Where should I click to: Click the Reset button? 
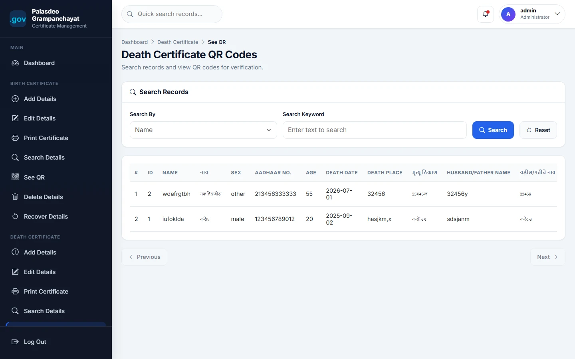tap(538, 130)
